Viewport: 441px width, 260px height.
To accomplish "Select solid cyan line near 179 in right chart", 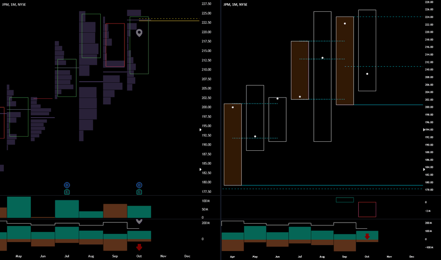I will 332,185.
